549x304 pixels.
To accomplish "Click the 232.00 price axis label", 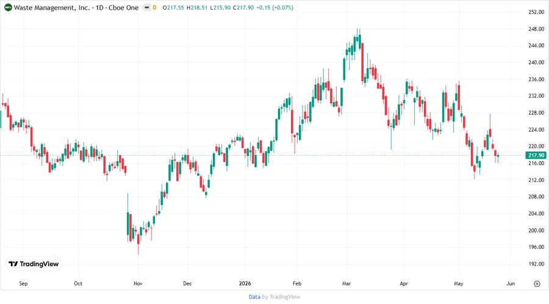I will pyautogui.click(x=536, y=96).
